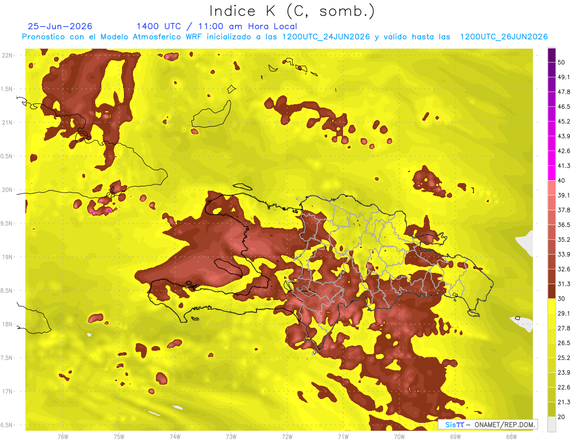The width and height of the screenshot is (574, 443).
Task: Click the color scale value "26.5"
Action: 564,343
